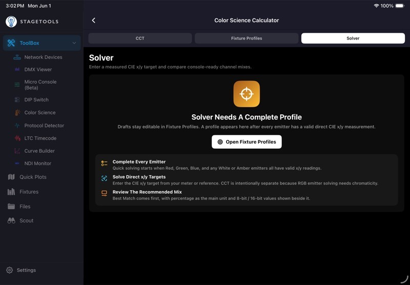Click the Quick Plots map icon
The height and width of the screenshot is (285, 410).
pos(11,177)
